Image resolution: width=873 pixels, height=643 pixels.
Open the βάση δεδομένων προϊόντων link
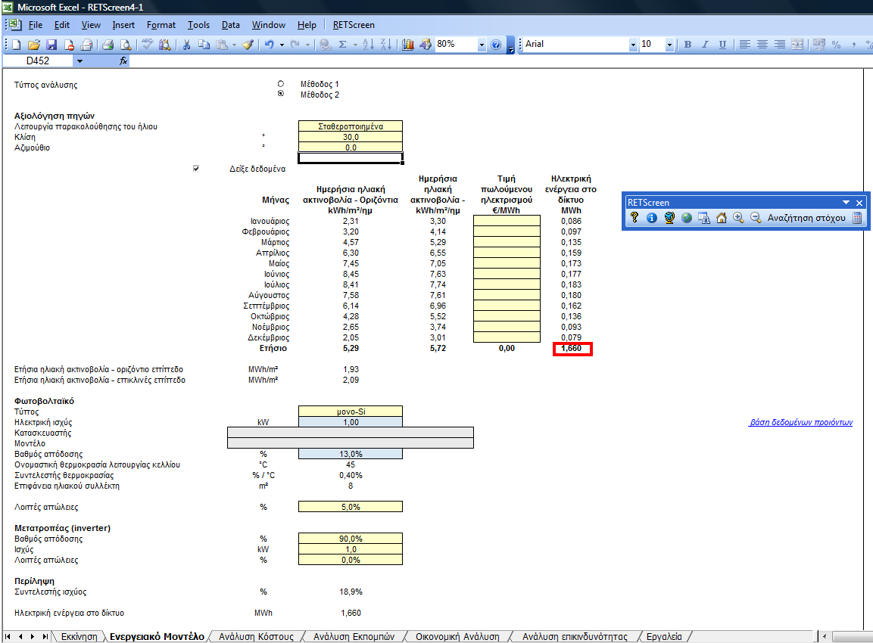click(x=801, y=422)
